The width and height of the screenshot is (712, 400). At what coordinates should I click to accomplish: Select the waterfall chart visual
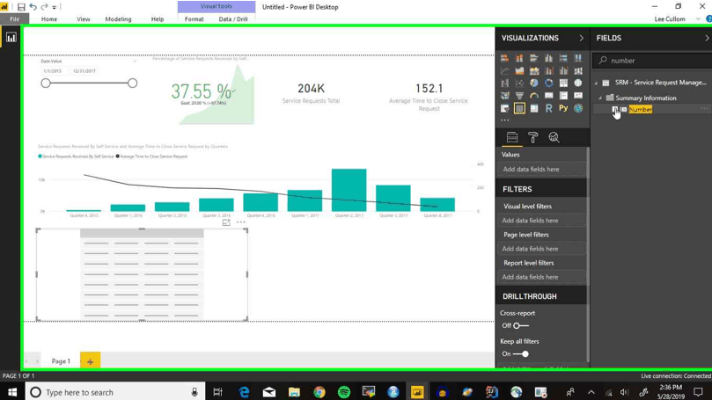pyautogui.click(x=504, y=83)
